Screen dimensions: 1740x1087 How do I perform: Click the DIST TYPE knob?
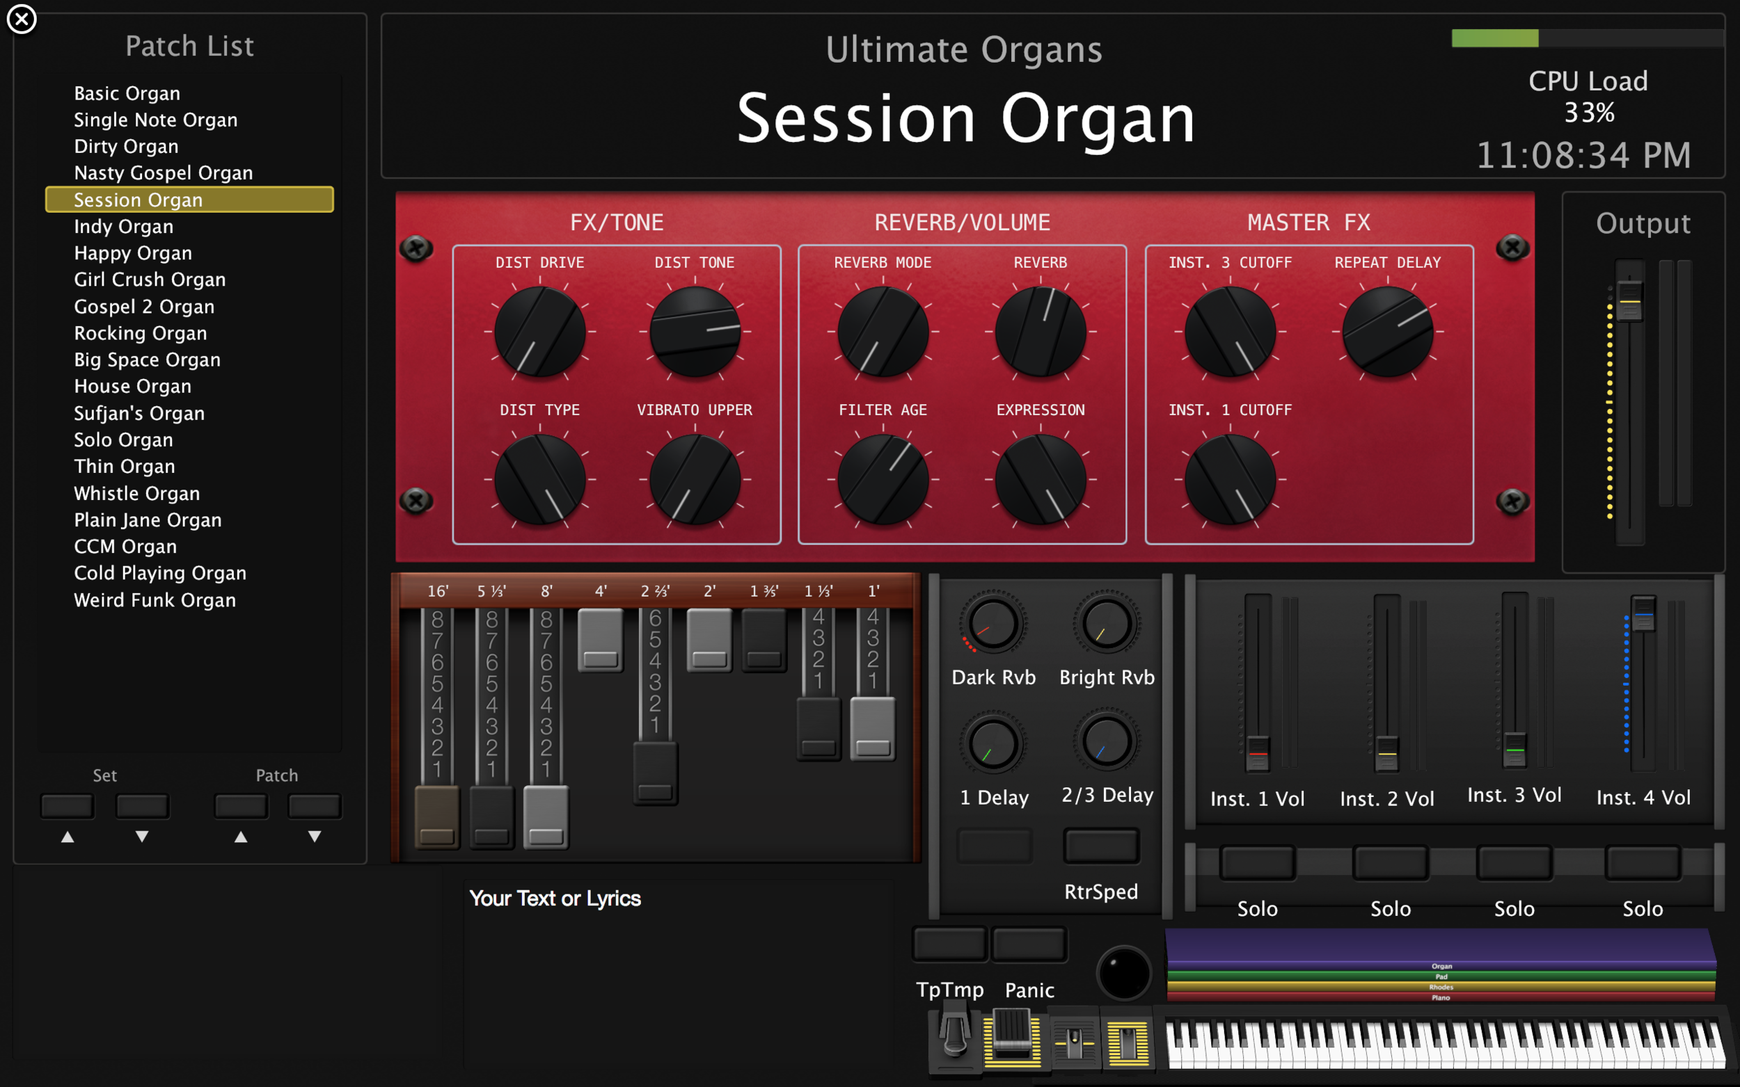539,479
